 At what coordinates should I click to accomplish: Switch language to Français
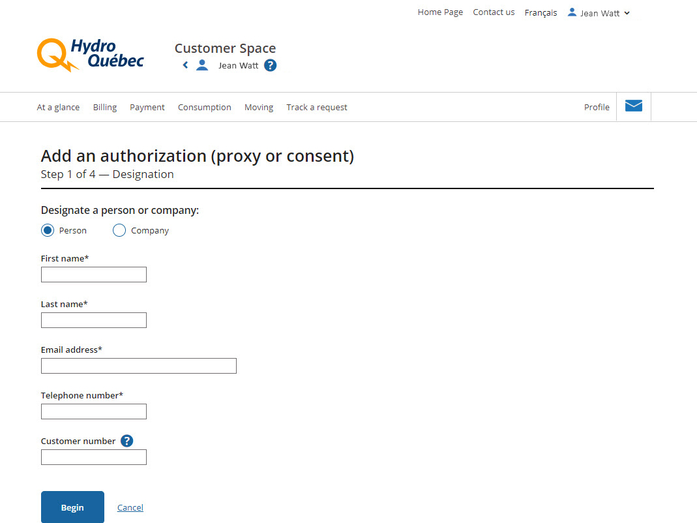pyautogui.click(x=541, y=13)
